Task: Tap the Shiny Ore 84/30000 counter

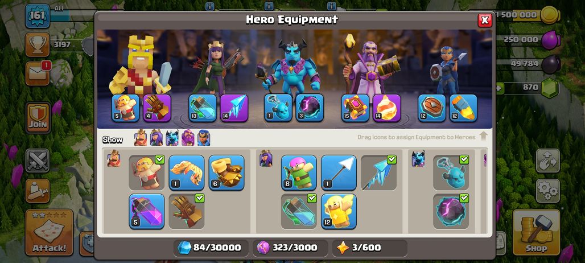Action: pos(211,248)
